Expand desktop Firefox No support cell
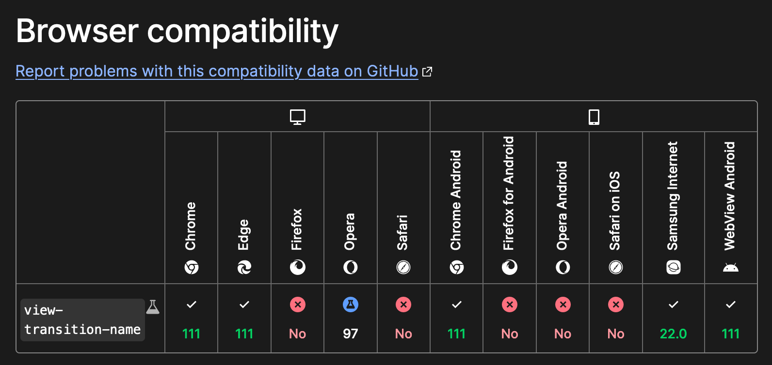Image resolution: width=772 pixels, height=365 pixels. pos(297,319)
